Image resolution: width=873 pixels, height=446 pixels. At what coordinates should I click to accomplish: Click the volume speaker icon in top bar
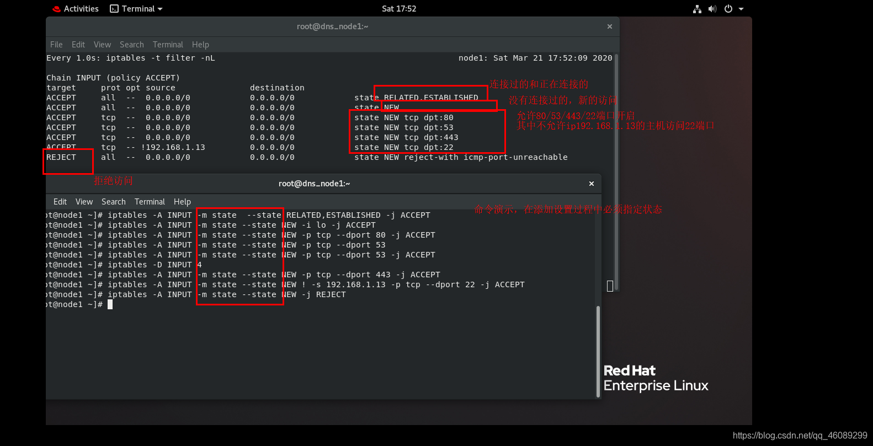pyautogui.click(x=712, y=9)
